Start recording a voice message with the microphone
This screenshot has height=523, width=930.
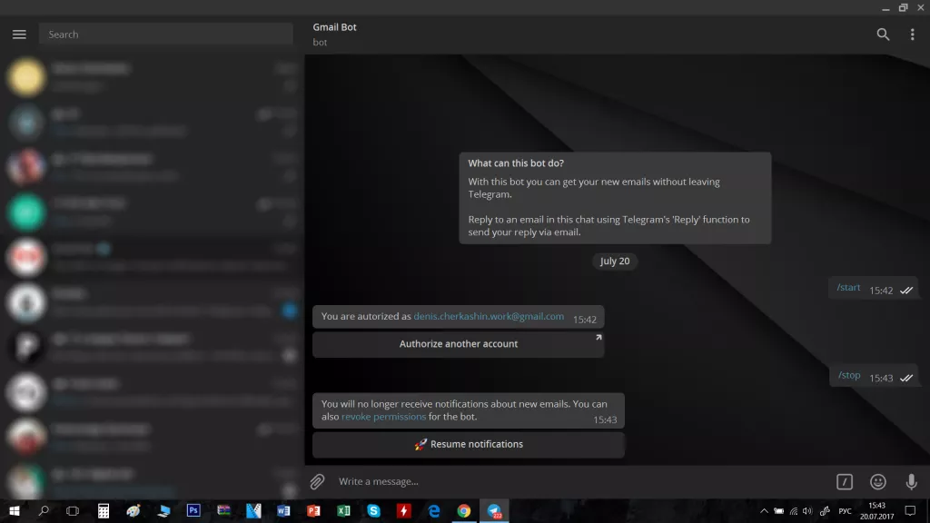point(910,482)
